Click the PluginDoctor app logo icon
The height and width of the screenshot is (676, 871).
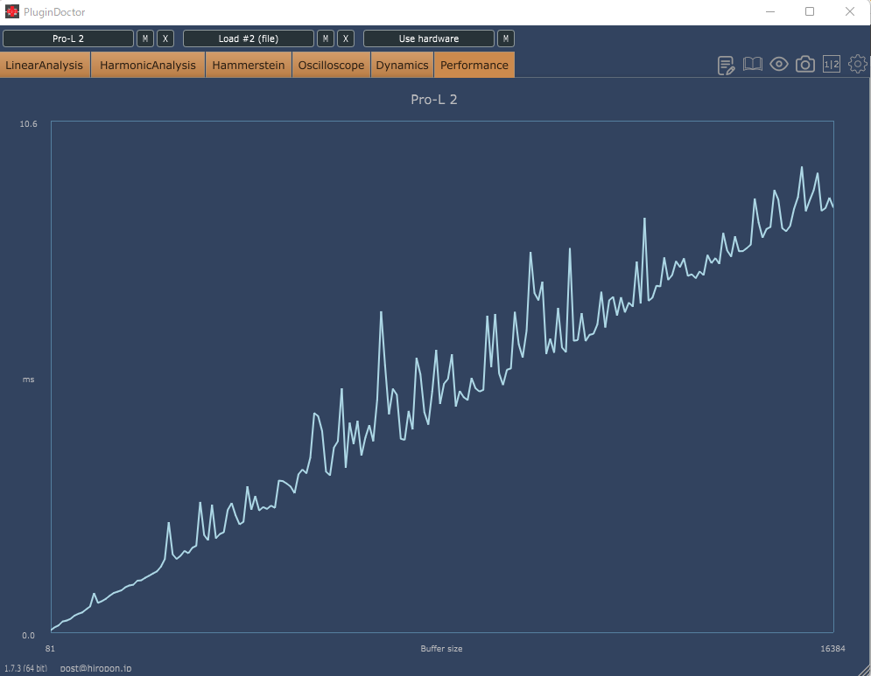pos(11,11)
